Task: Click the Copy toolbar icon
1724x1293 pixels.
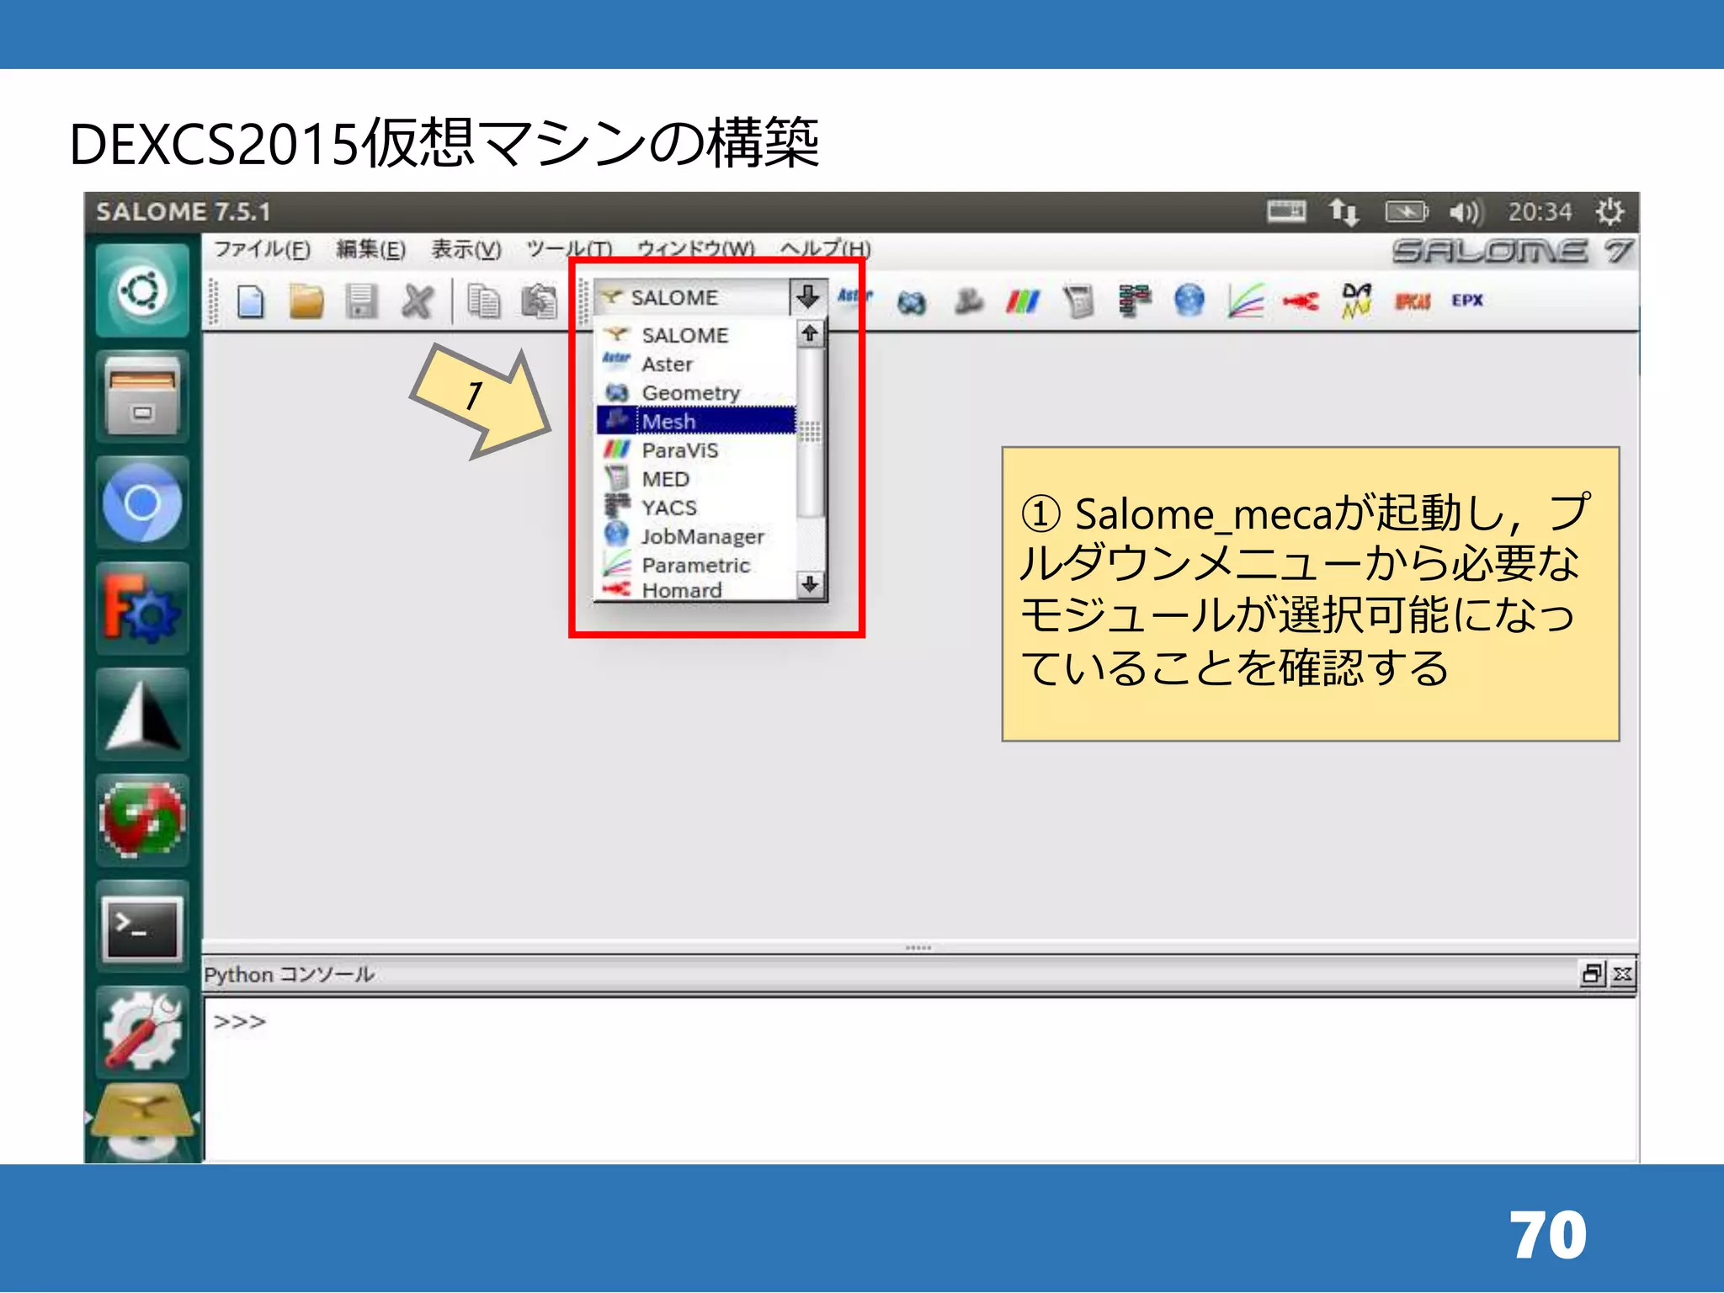Action: 483,301
